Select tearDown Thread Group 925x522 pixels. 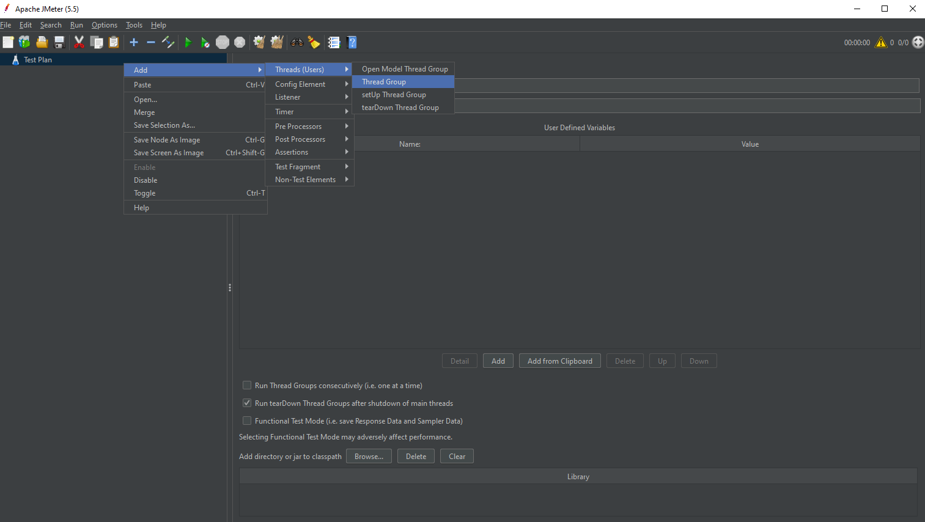404,108
